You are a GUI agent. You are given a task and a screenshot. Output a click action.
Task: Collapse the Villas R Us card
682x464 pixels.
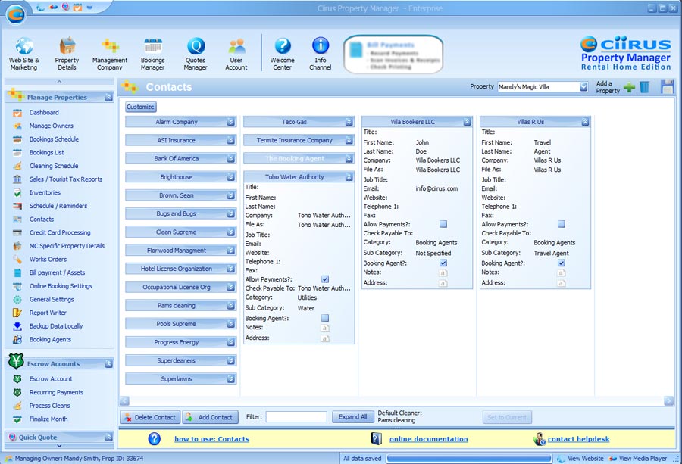pos(586,122)
